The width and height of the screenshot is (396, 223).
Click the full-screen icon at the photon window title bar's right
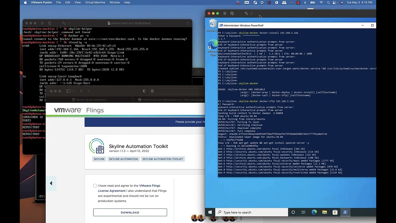(x=187, y=23)
